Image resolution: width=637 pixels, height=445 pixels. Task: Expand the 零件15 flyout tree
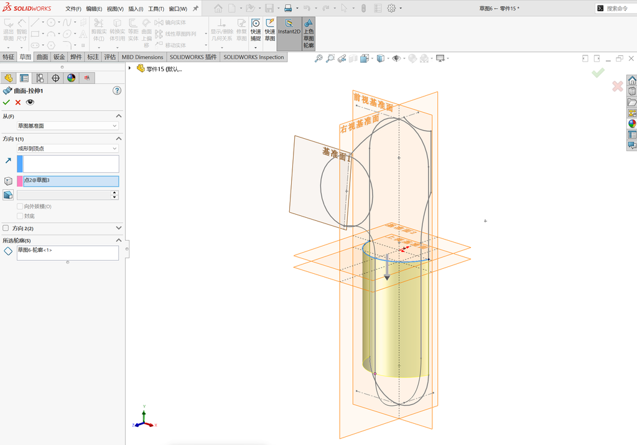point(129,68)
